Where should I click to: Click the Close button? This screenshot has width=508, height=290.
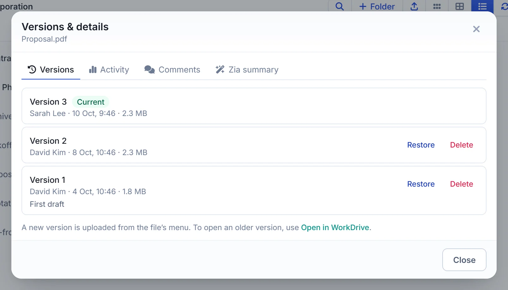pos(464,260)
